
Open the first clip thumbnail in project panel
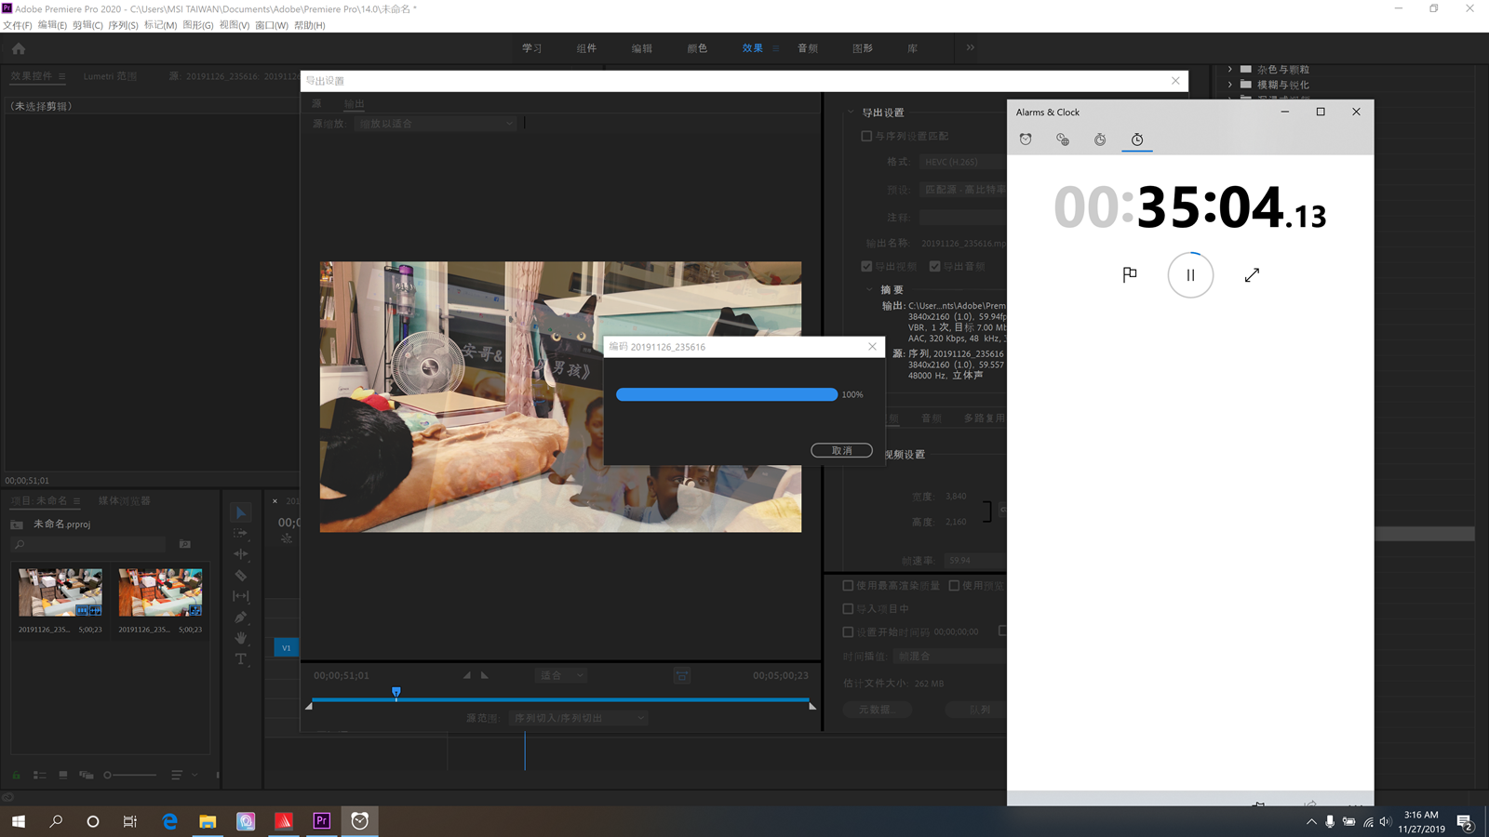[60, 592]
